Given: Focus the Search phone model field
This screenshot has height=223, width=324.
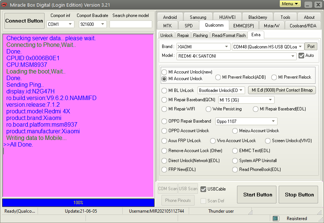Looking at the screenshot, I should pos(131,24).
